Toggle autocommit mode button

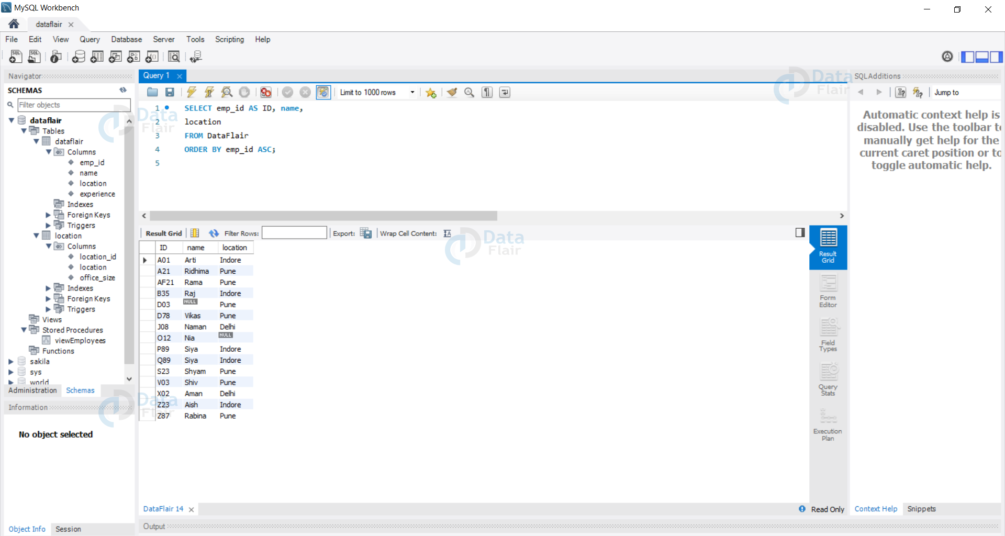323,92
